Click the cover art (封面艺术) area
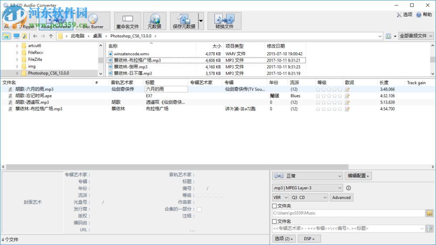This screenshot has width=436, height=245. coord(33,202)
